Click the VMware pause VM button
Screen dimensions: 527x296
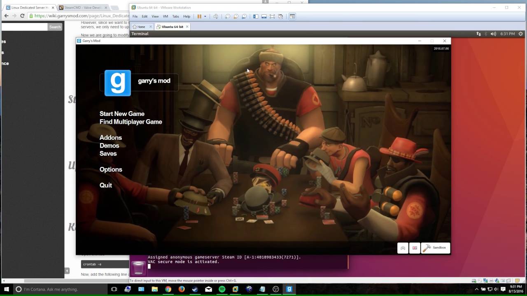coord(199,16)
